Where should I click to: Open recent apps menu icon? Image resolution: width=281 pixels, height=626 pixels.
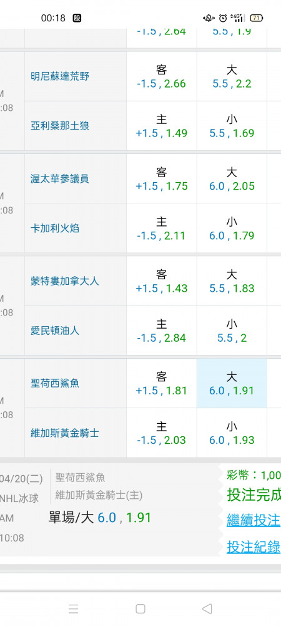click(x=73, y=608)
